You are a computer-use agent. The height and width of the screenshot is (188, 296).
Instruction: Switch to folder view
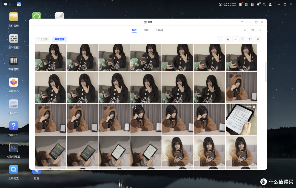pos(242,39)
